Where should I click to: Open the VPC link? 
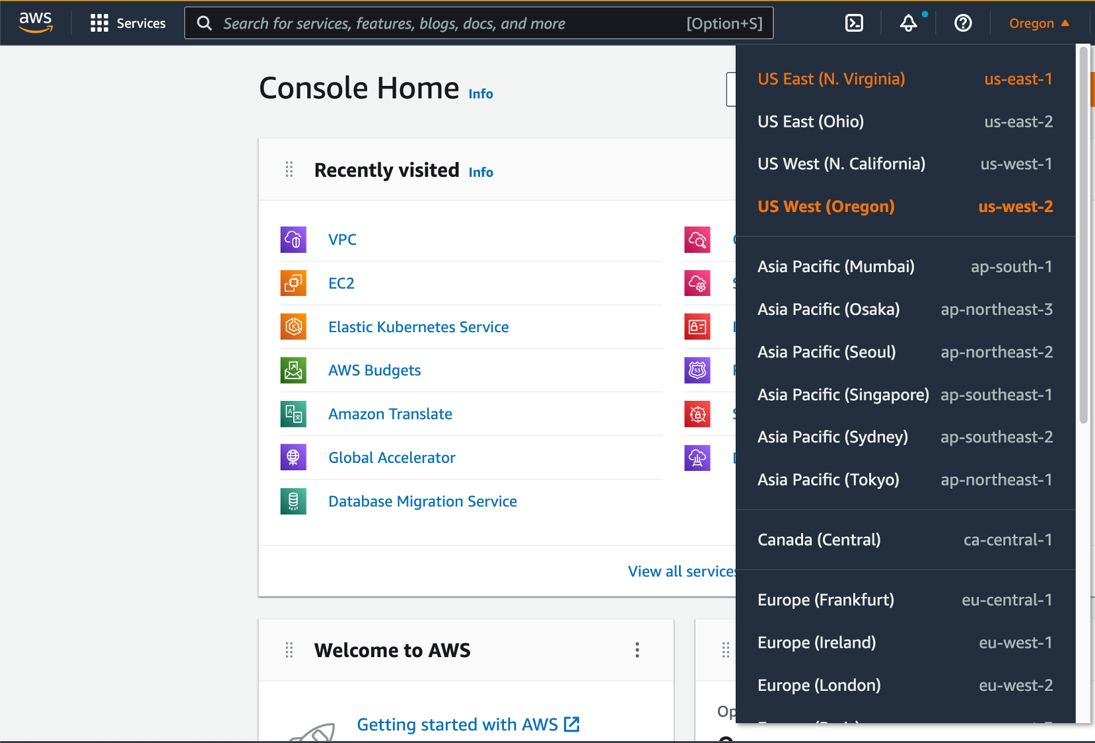click(x=342, y=240)
